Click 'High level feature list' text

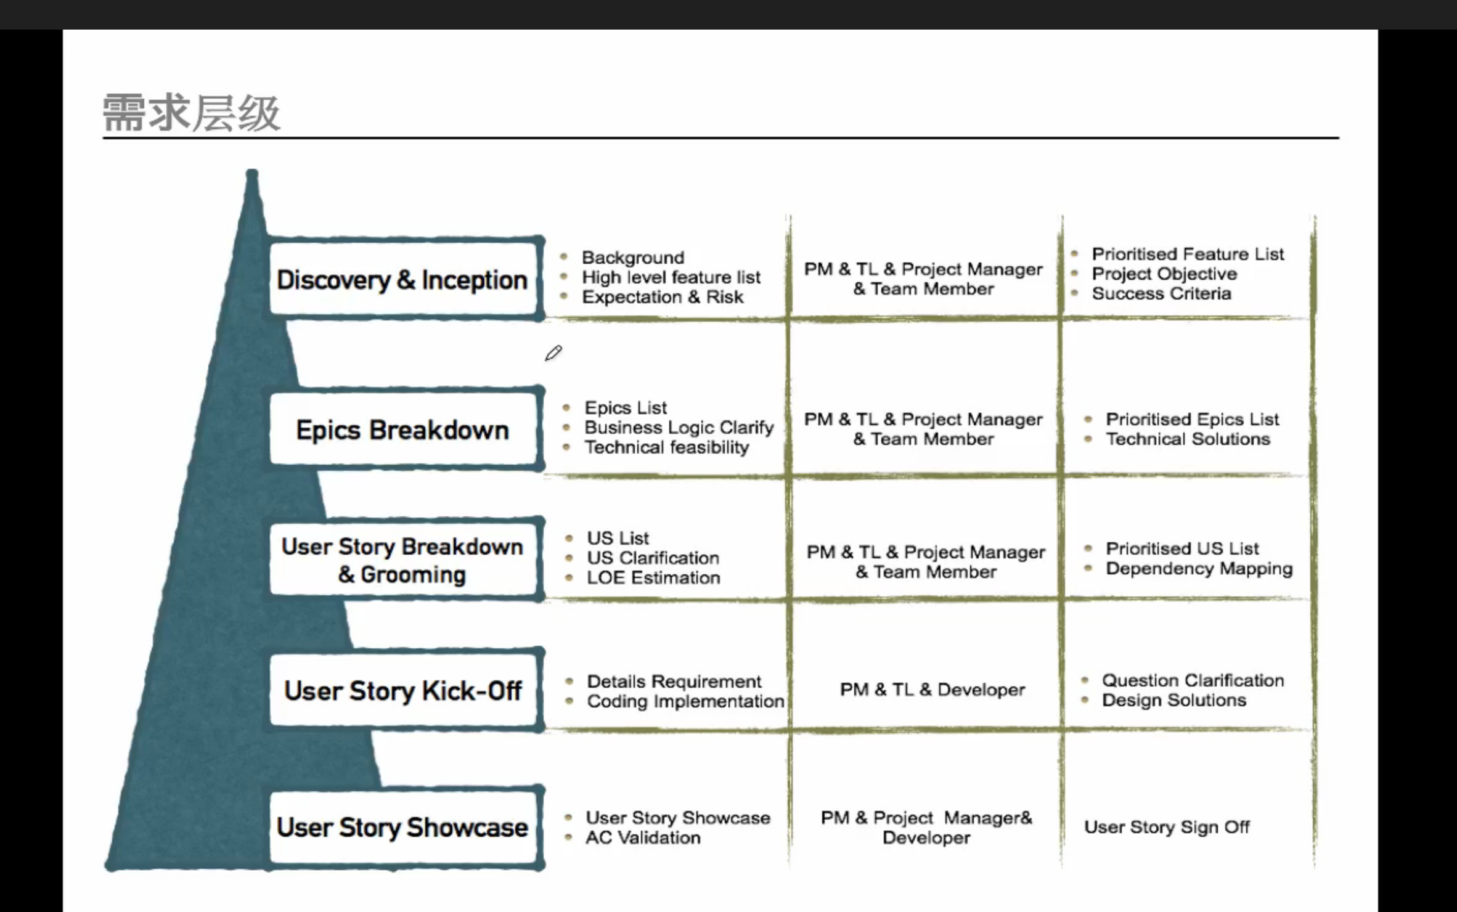[671, 277]
